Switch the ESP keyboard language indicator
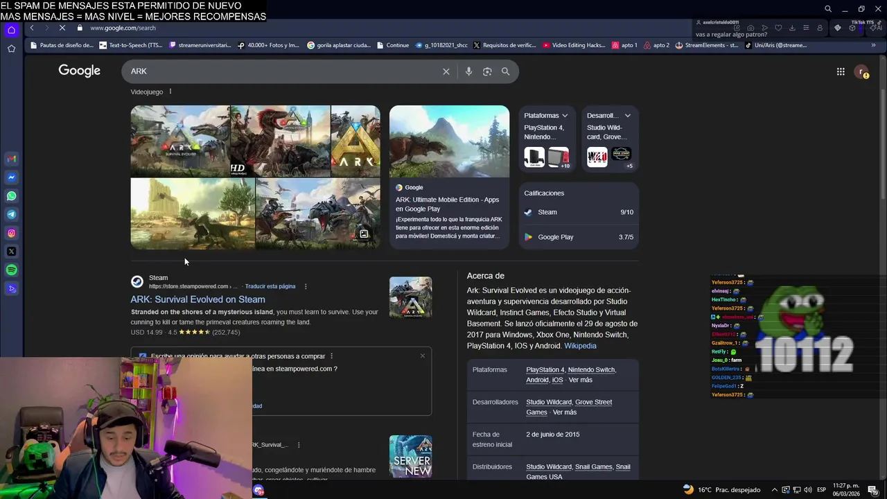The image size is (887, 499). (x=821, y=490)
